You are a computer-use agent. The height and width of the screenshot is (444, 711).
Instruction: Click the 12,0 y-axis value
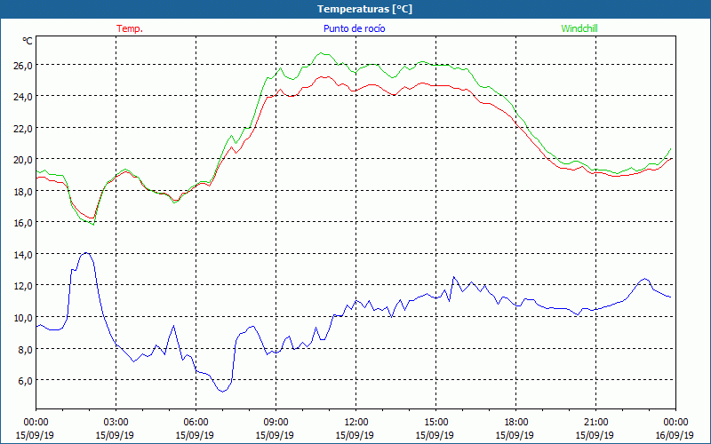click(x=22, y=285)
